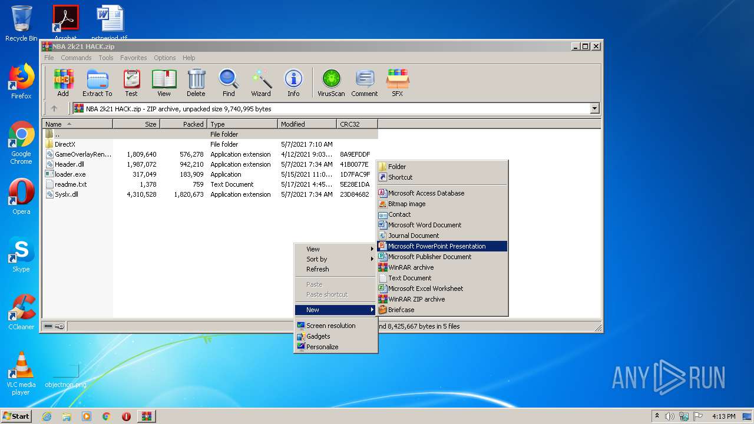Image resolution: width=754 pixels, height=424 pixels.
Task: Select Microsoft Access Database entry
Action: tap(442, 193)
